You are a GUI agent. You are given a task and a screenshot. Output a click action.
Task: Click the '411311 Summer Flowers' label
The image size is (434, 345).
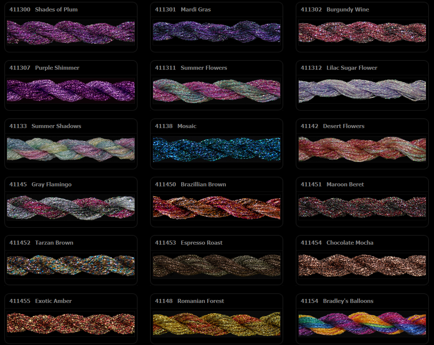point(191,68)
